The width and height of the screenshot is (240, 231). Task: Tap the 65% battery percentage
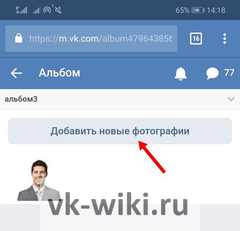(x=182, y=10)
